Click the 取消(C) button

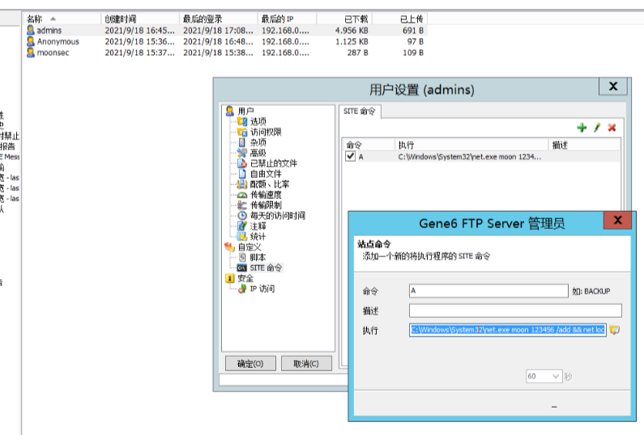[305, 364]
